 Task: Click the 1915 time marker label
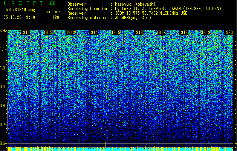pos(116,32)
